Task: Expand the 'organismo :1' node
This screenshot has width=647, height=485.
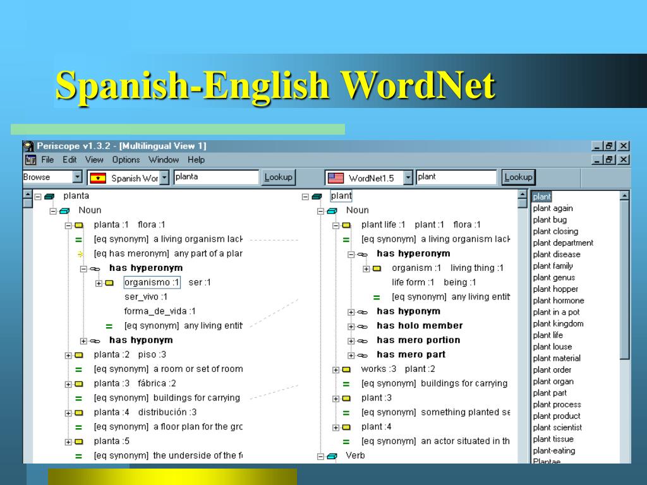Action: [99, 284]
